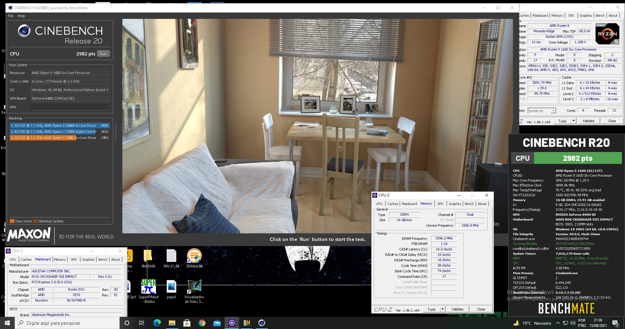This screenshot has height=329, width=625.
Task: Open Task View from the taskbar
Action: coord(142,323)
